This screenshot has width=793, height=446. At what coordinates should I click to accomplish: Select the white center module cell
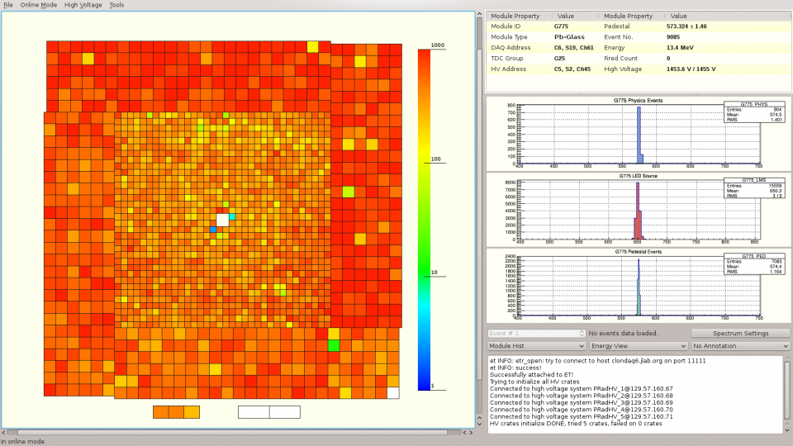coord(222,220)
